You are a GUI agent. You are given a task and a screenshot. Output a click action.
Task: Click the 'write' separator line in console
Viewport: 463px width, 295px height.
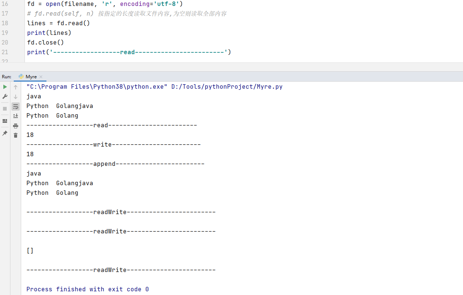tap(114, 145)
